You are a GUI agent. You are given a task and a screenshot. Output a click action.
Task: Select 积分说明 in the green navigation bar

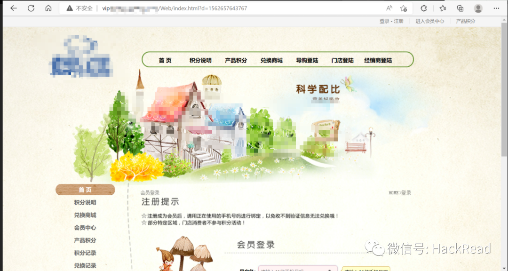click(200, 60)
